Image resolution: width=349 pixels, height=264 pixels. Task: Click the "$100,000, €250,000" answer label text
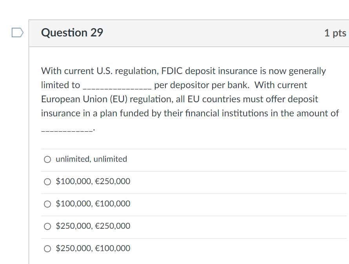(93, 181)
